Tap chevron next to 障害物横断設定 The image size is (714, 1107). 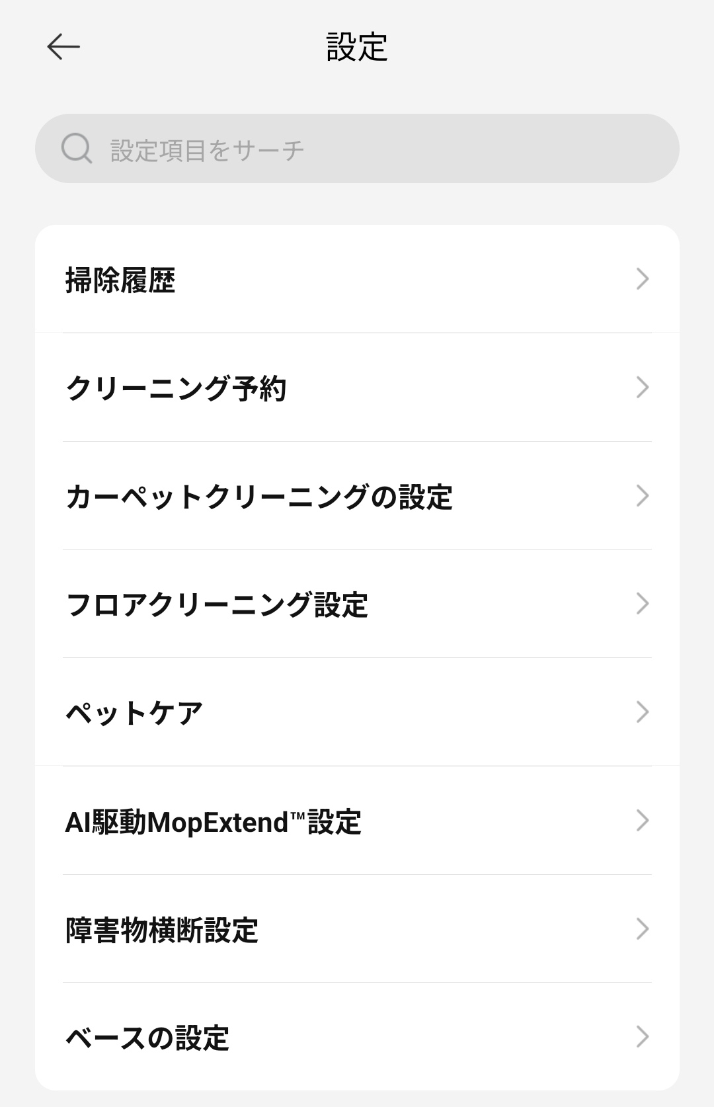[642, 929]
